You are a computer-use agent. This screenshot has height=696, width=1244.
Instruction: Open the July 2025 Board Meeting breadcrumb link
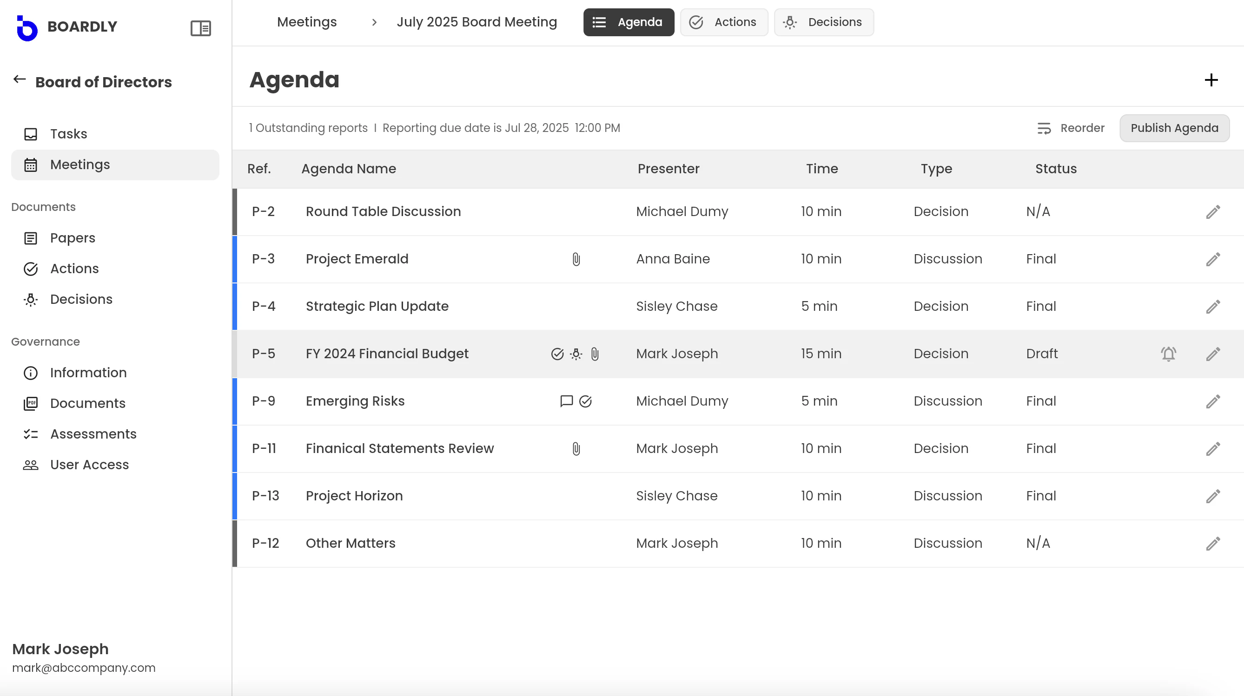476,22
